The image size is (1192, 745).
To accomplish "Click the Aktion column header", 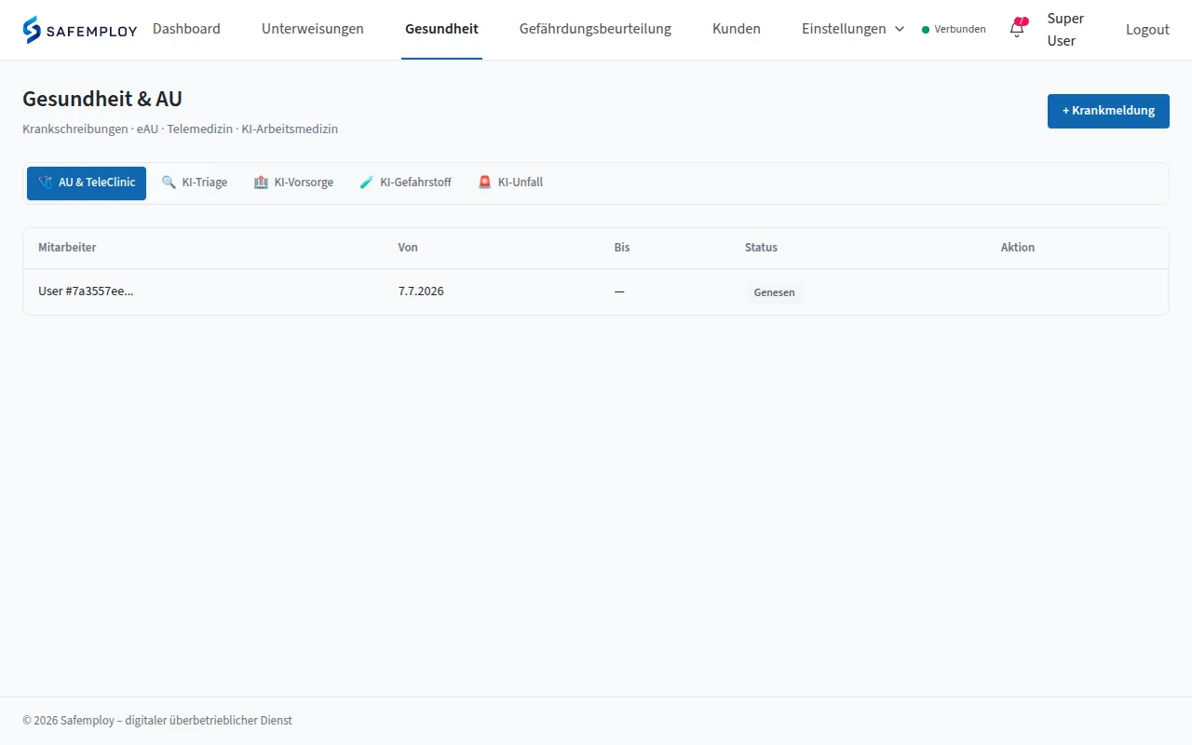I will tap(1018, 248).
